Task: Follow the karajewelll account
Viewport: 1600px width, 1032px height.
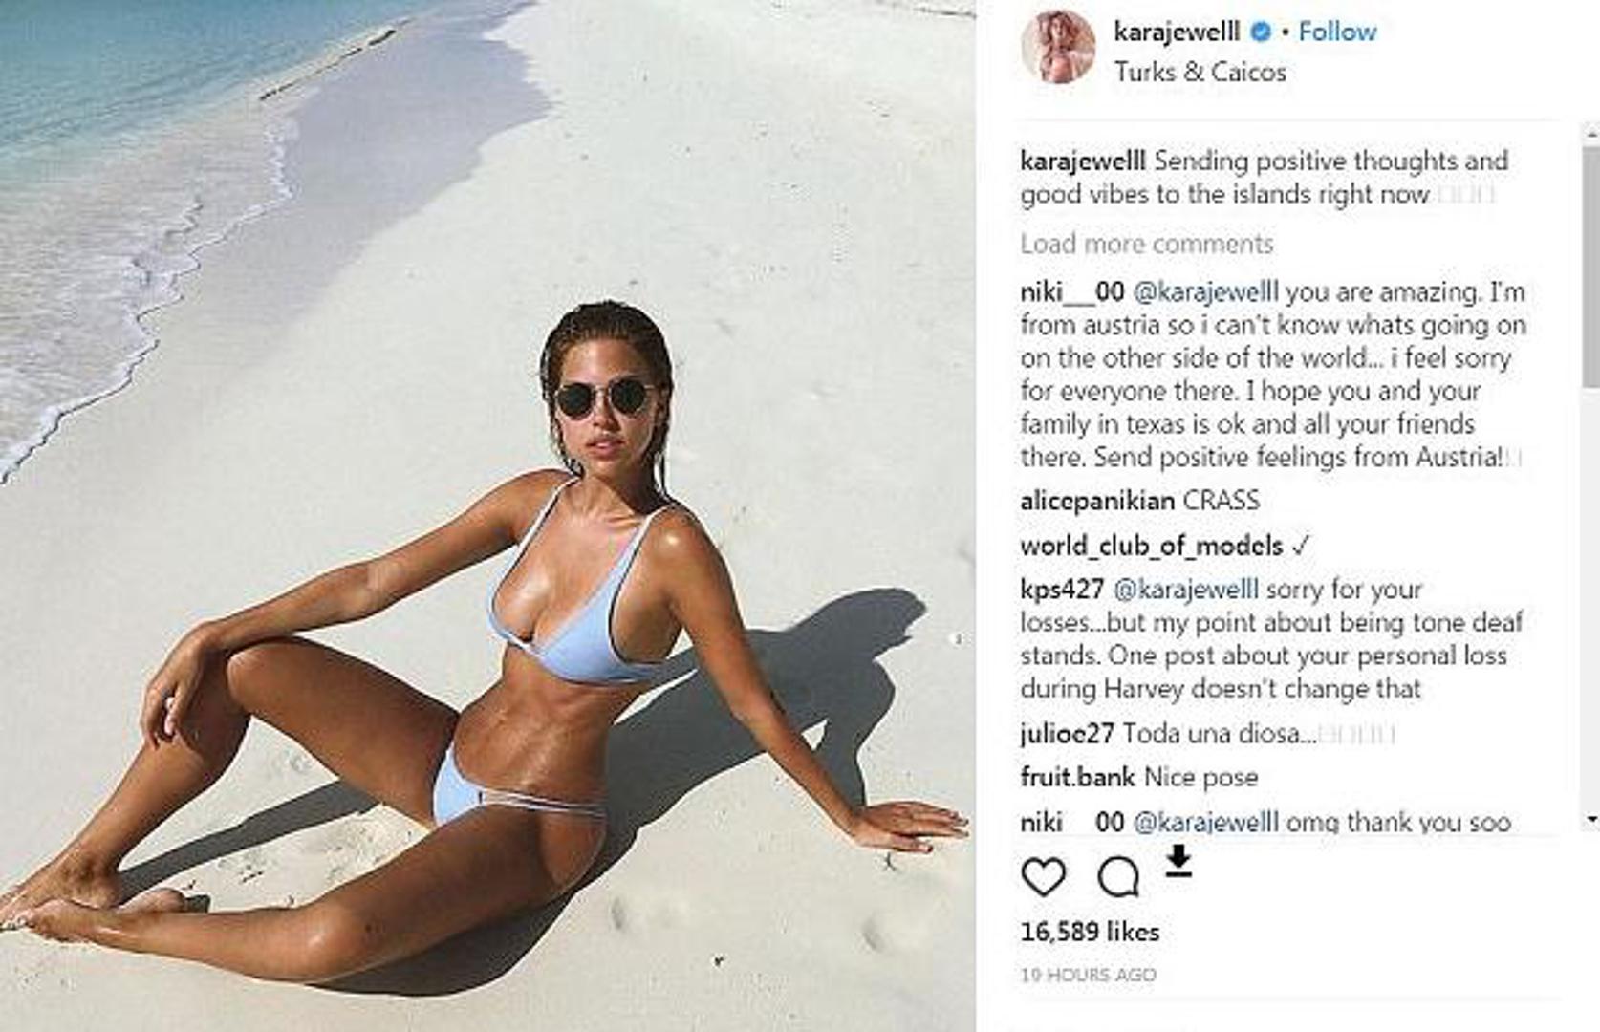Action: tap(1337, 32)
